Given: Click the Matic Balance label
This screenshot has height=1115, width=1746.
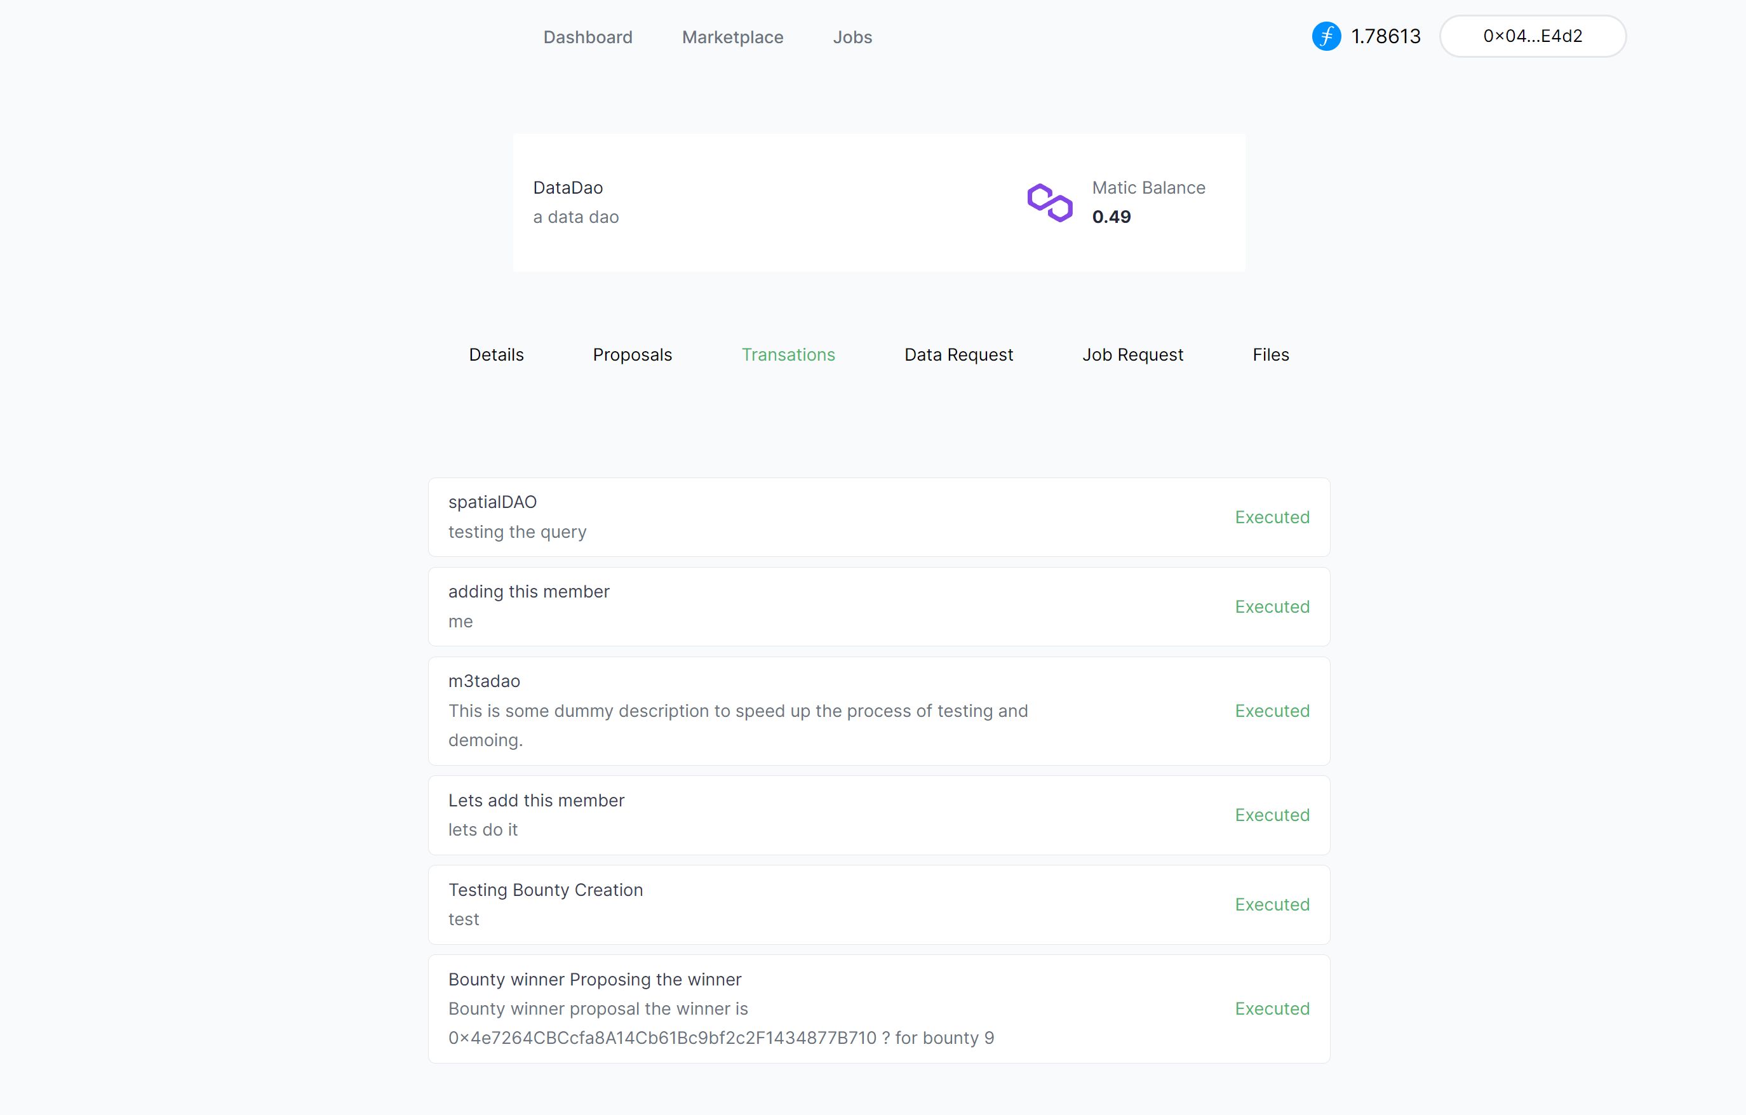Looking at the screenshot, I should (x=1148, y=188).
